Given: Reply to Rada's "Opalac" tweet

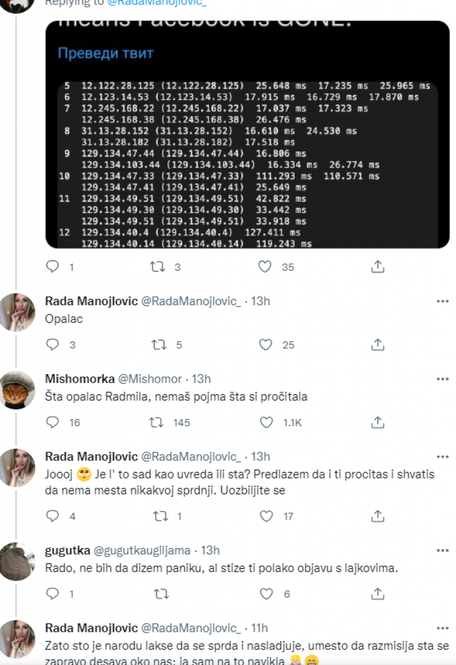Looking at the screenshot, I should coord(53,345).
